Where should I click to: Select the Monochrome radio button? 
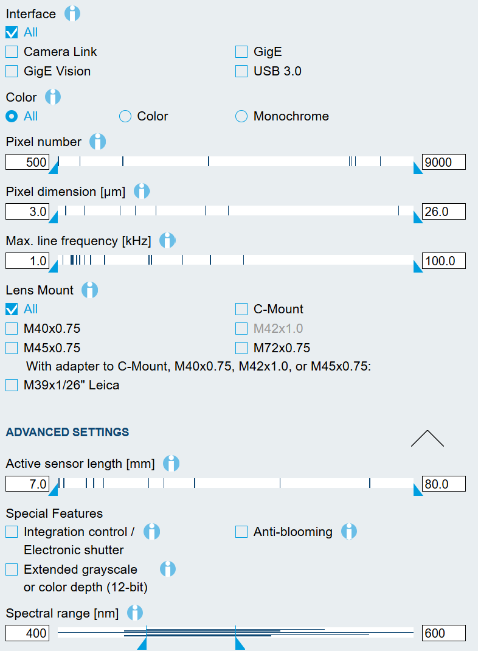(x=241, y=116)
